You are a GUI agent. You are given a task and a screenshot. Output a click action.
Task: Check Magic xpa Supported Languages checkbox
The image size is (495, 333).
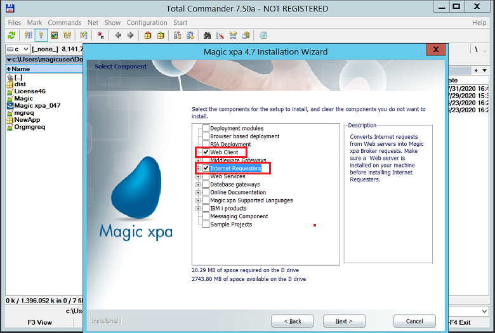[206, 200]
